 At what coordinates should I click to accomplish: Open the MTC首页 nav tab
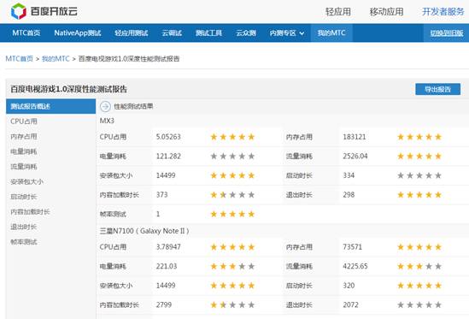point(26,33)
